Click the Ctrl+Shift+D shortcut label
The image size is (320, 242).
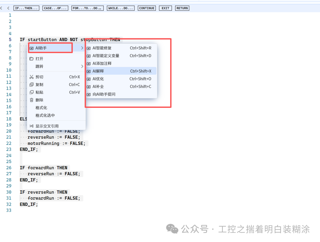pos(140,56)
